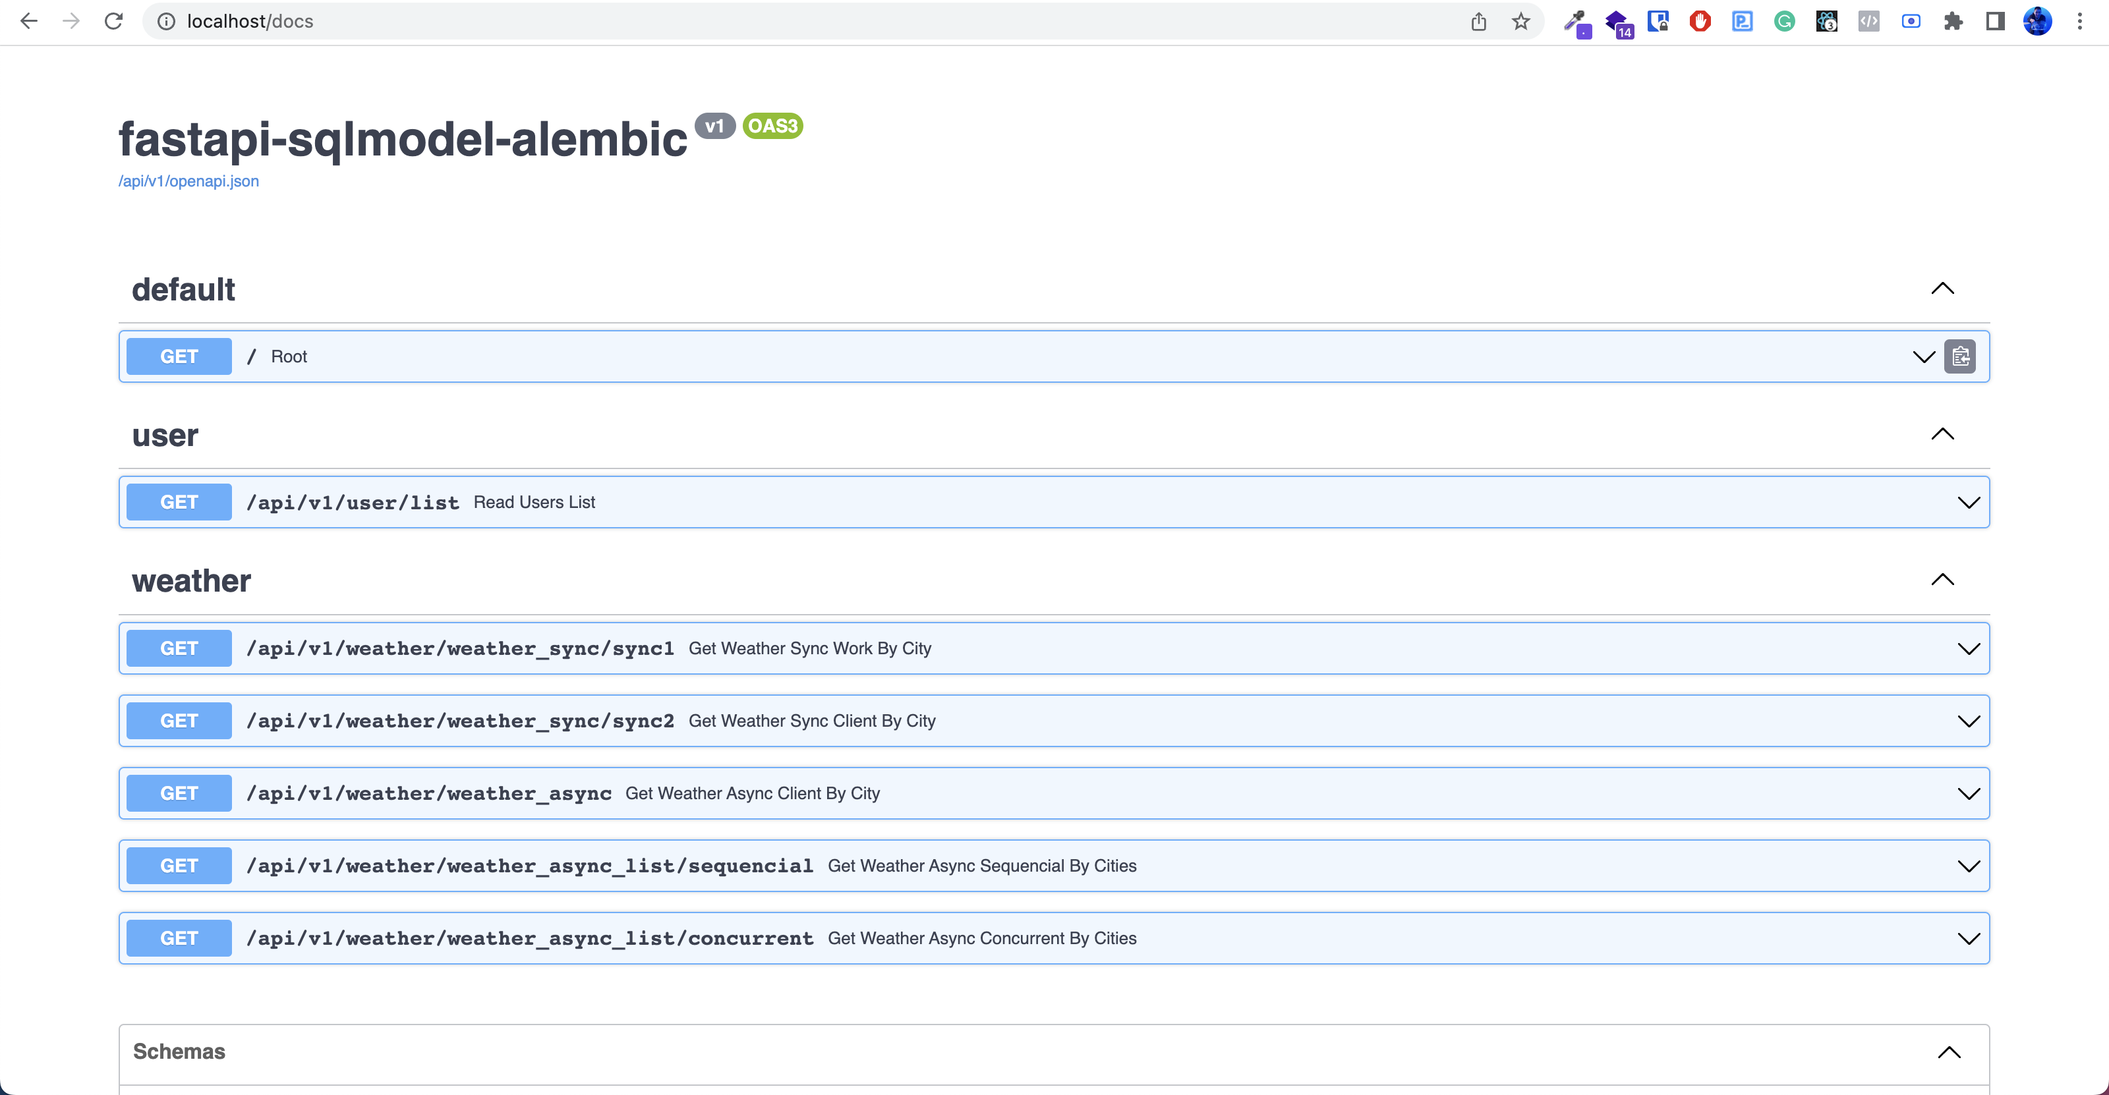
Task: Open the React DevTools extension icon
Action: tap(1826, 21)
